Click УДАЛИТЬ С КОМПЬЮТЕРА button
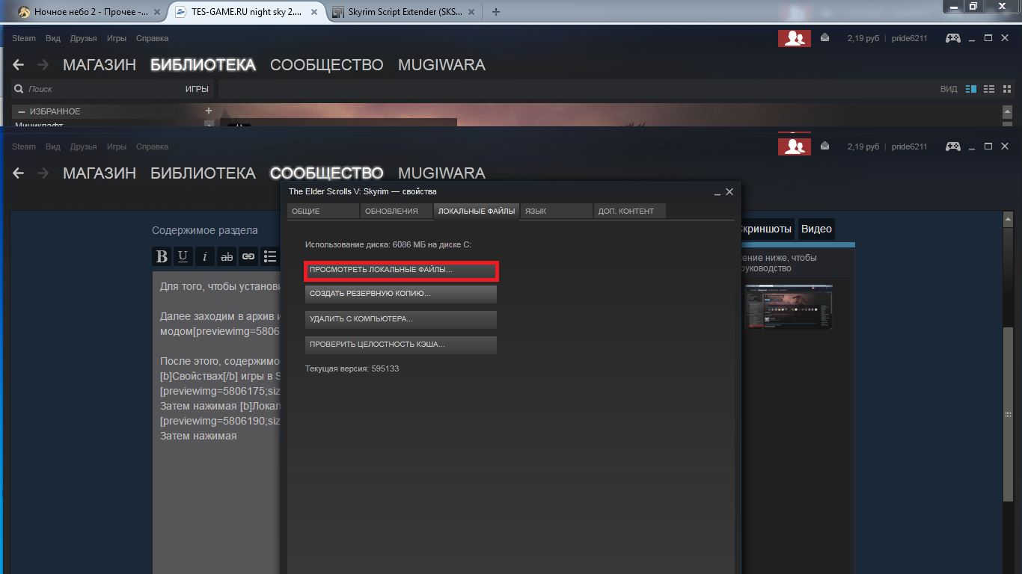This screenshot has width=1022, height=574. [x=401, y=319]
